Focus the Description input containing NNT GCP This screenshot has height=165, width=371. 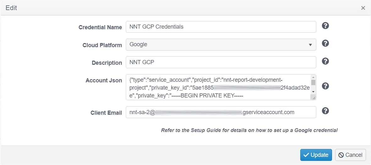221,62
